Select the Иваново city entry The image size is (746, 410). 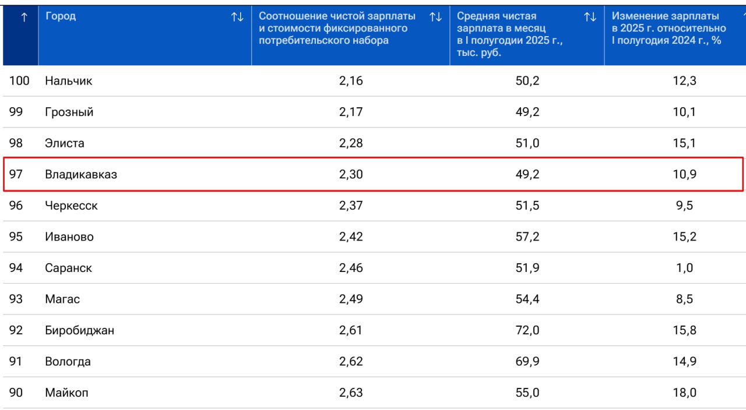click(x=69, y=237)
